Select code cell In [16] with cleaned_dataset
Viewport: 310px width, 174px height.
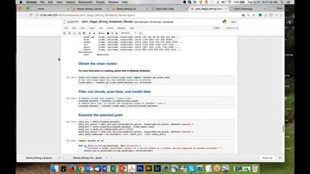click(x=156, y=102)
